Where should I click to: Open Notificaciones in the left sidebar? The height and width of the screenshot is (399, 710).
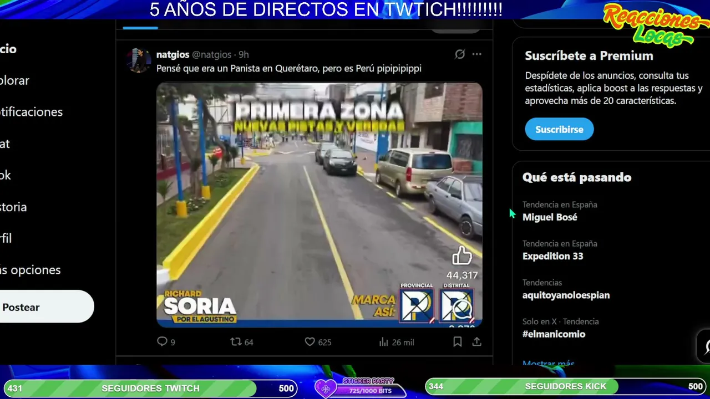[31, 112]
